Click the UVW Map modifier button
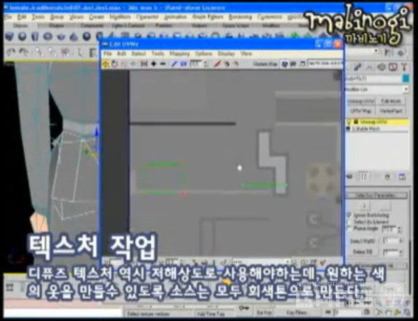The image size is (418, 321). [361, 110]
